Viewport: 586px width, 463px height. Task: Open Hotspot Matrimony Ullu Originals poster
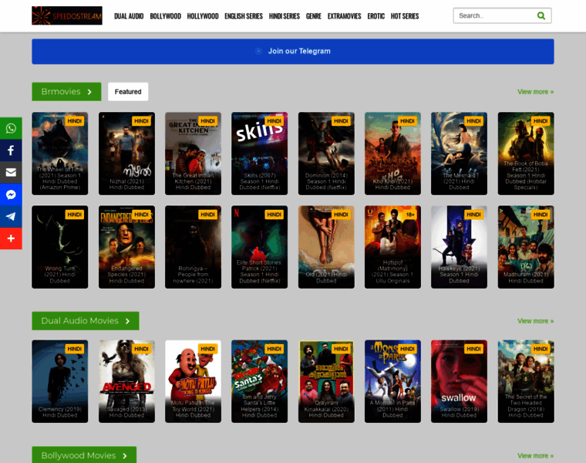click(392, 247)
